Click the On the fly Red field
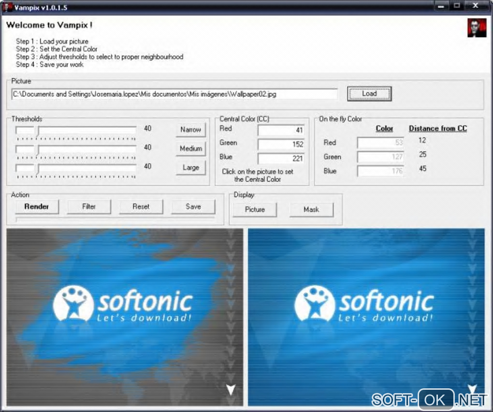The height and width of the screenshot is (412, 493). pyautogui.click(x=380, y=143)
